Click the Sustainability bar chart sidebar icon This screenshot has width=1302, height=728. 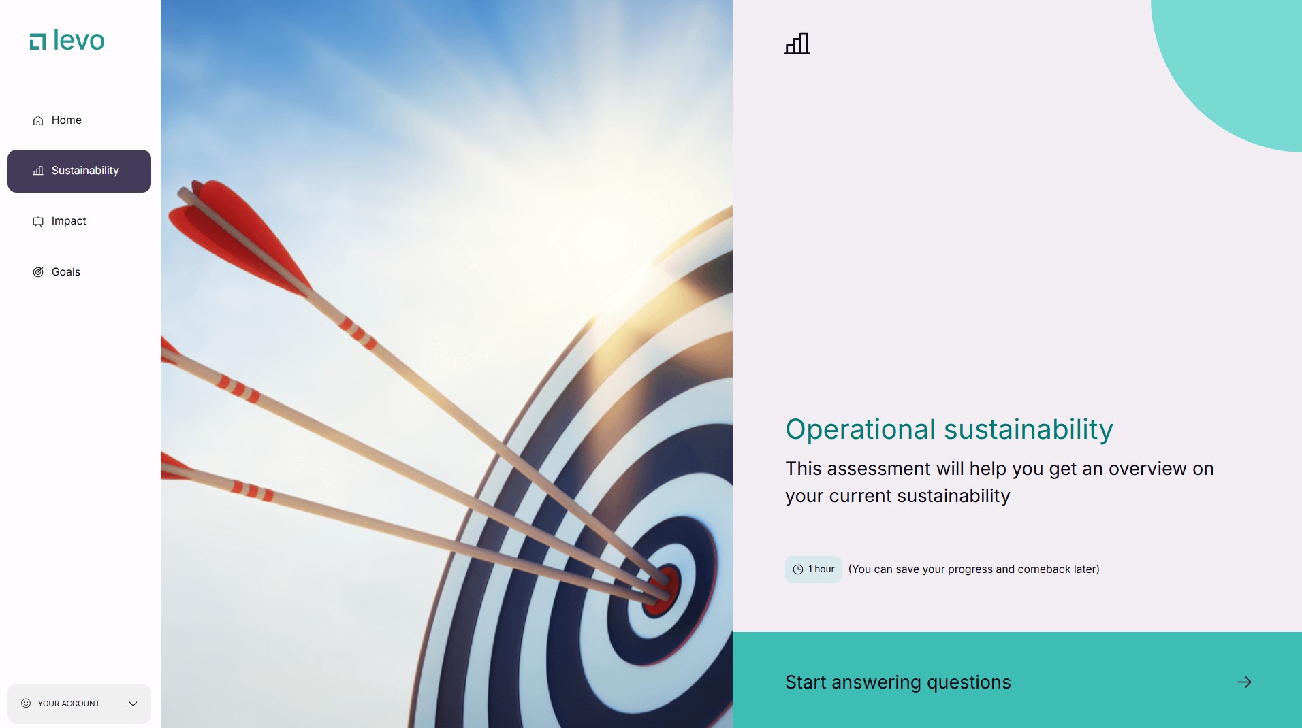38,171
